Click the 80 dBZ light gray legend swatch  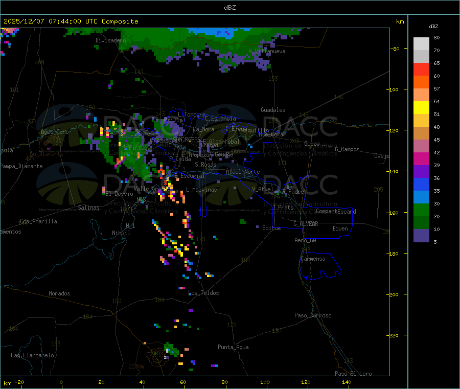pyautogui.click(x=421, y=44)
